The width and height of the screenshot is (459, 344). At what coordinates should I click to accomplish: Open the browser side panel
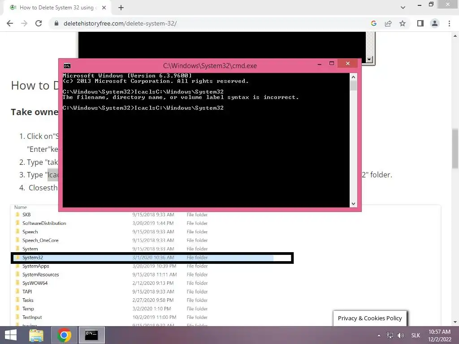pyautogui.click(x=420, y=23)
